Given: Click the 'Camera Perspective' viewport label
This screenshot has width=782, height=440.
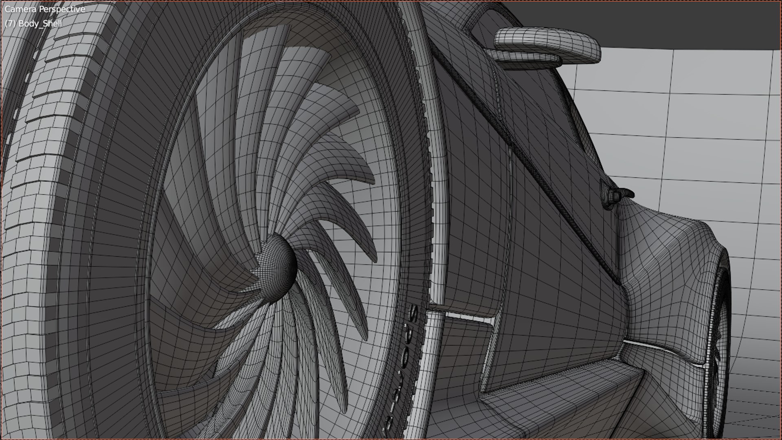Looking at the screenshot, I should [45, 9].
